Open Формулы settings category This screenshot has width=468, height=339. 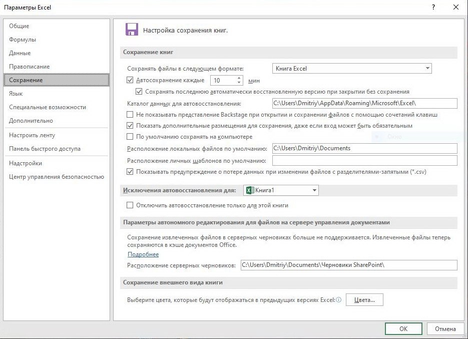(x=57, y=40)
